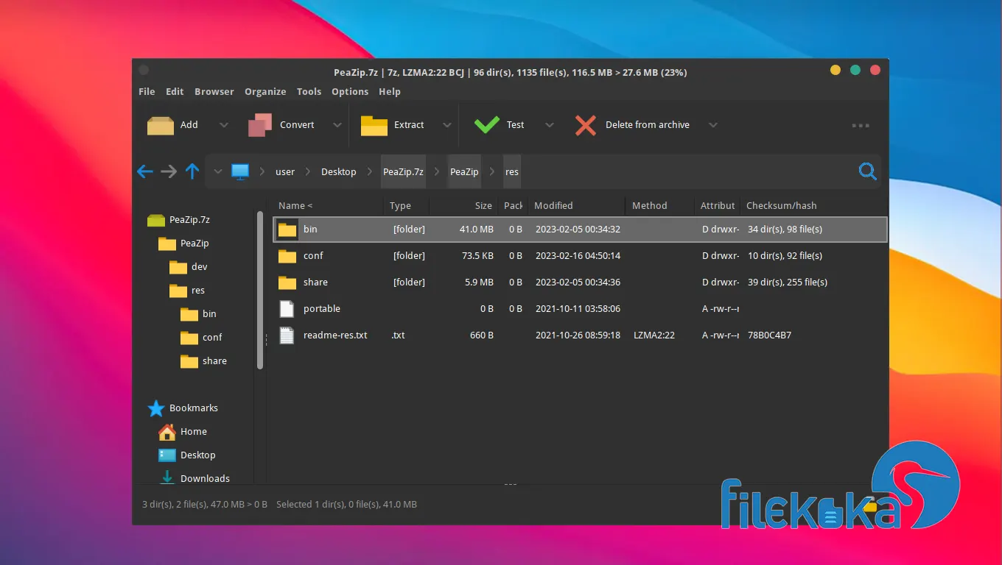Click the status bar selection summary text
Screen dimensions: 1002x565
(x=346, y=505)
